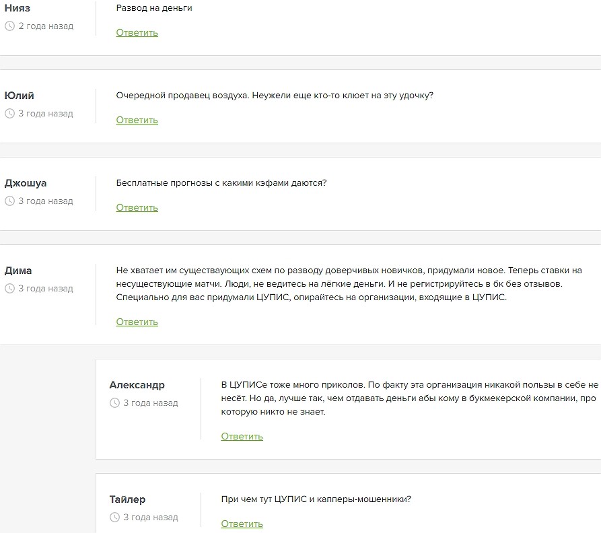Click the author name Александр
This screenshot has height=533, width=601.
click(137, 385)
